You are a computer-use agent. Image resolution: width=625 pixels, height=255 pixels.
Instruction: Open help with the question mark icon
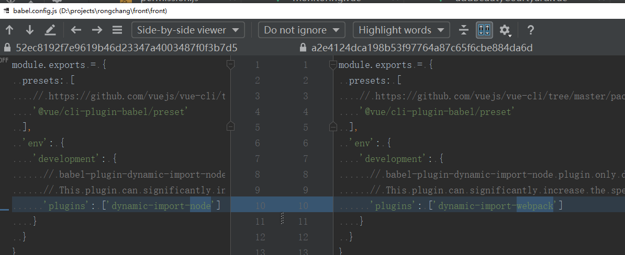530,30
